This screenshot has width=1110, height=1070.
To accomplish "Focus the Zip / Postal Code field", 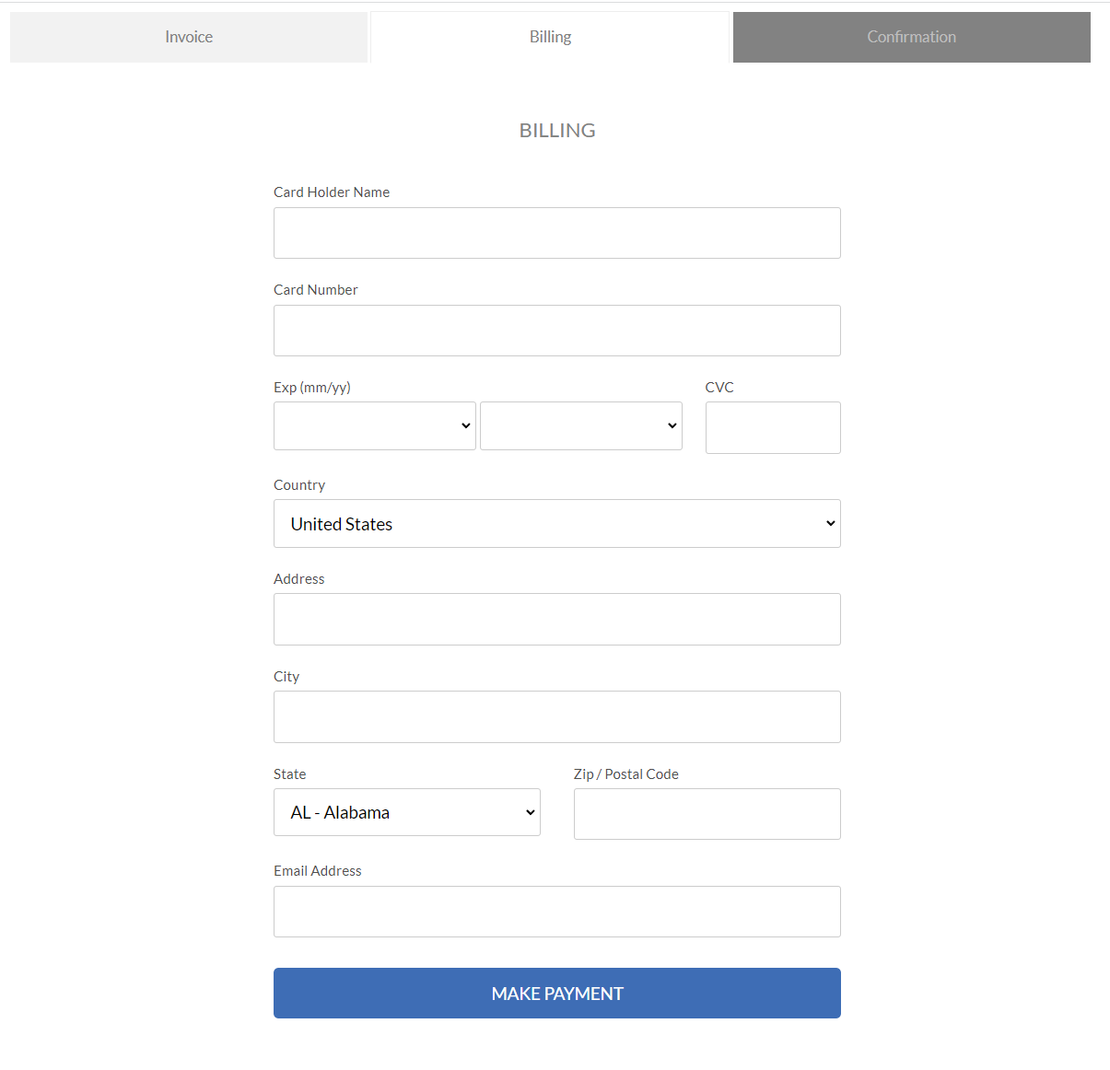I will 707,814.
